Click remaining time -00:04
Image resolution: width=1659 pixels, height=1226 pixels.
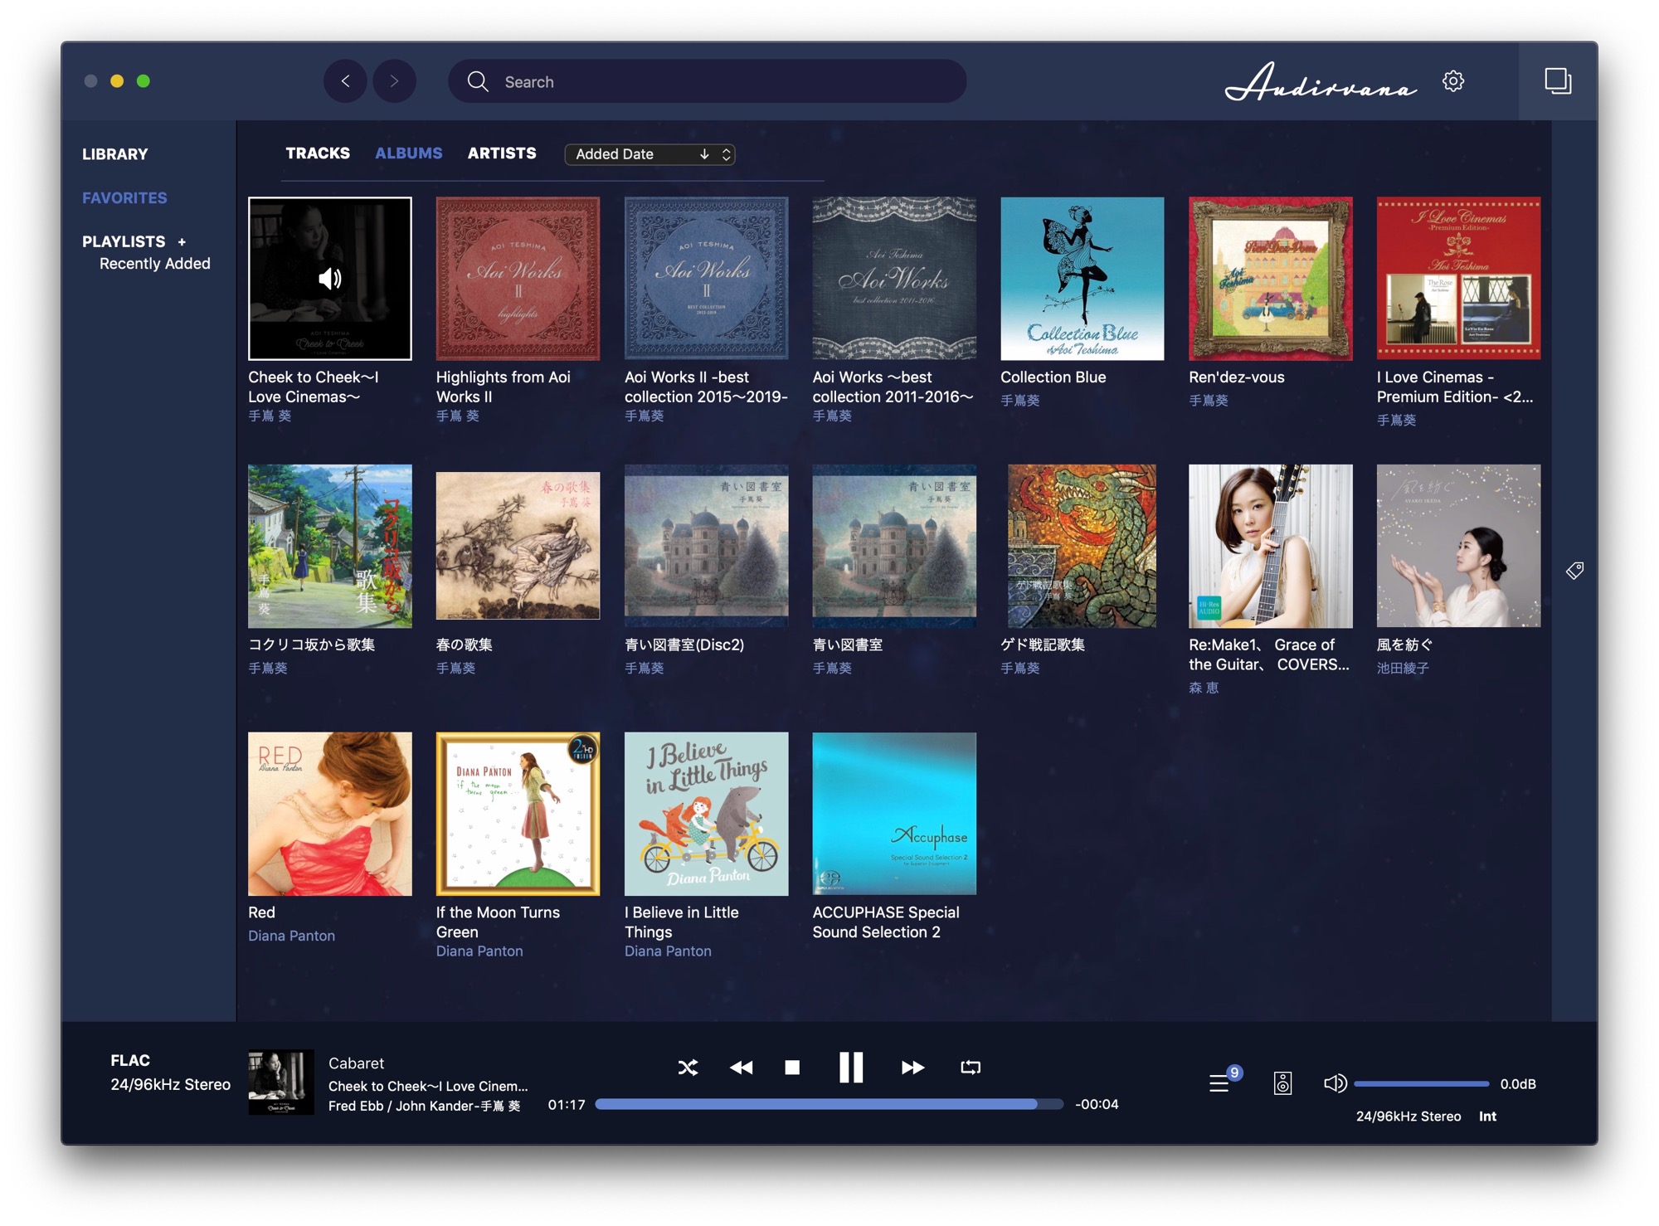[1097, 1104]
